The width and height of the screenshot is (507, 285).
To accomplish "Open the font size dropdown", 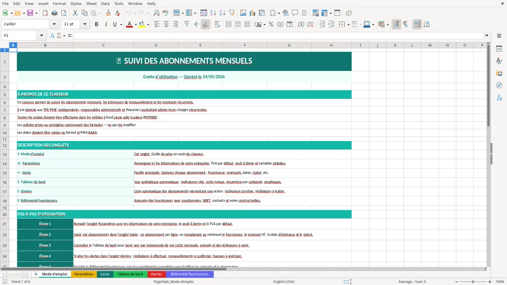I will click(84, 24).
